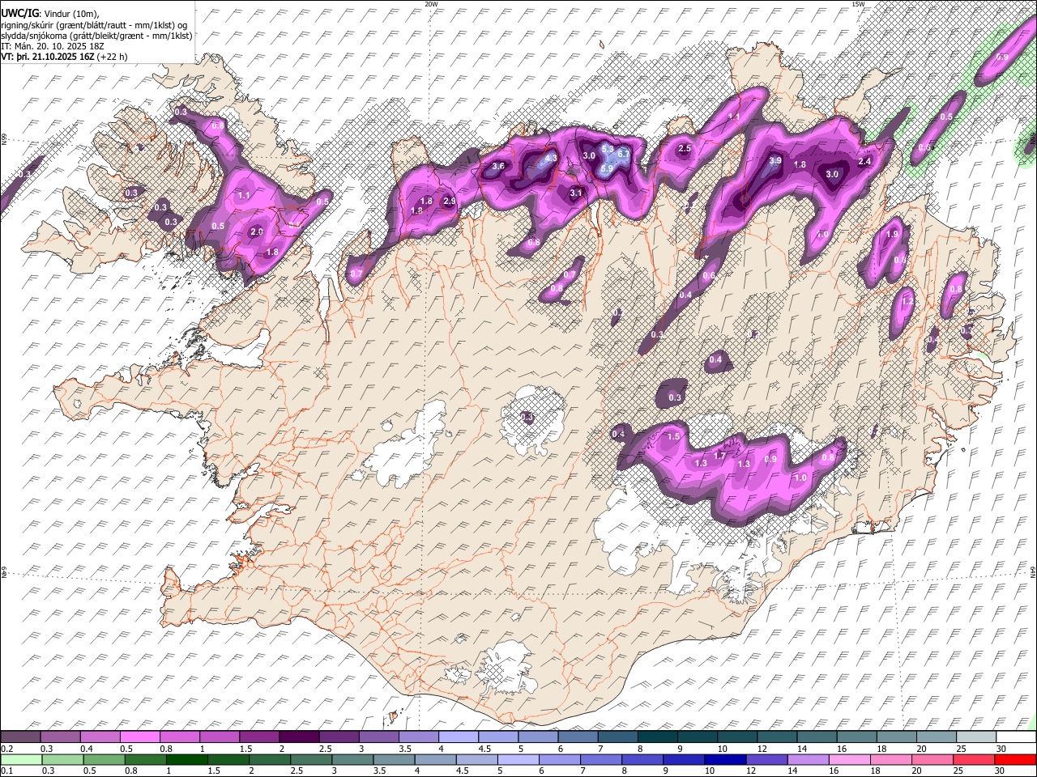Click the 5.9 precipitation value on the map

pos(607,168)
